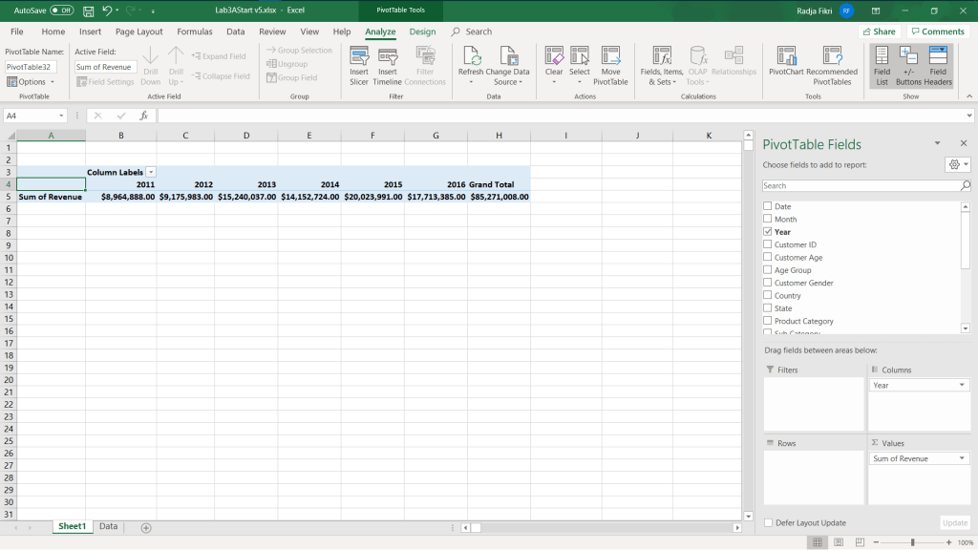Toggle the Field Headers button
The image size is (978, 550).
938,58
